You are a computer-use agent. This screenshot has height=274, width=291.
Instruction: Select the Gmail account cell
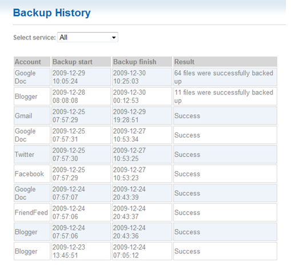coord(32,116)
